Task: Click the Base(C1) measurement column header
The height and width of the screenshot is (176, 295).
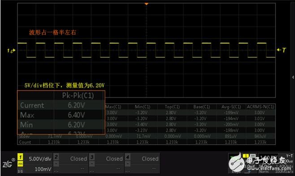Action: [x=201, y=107]
